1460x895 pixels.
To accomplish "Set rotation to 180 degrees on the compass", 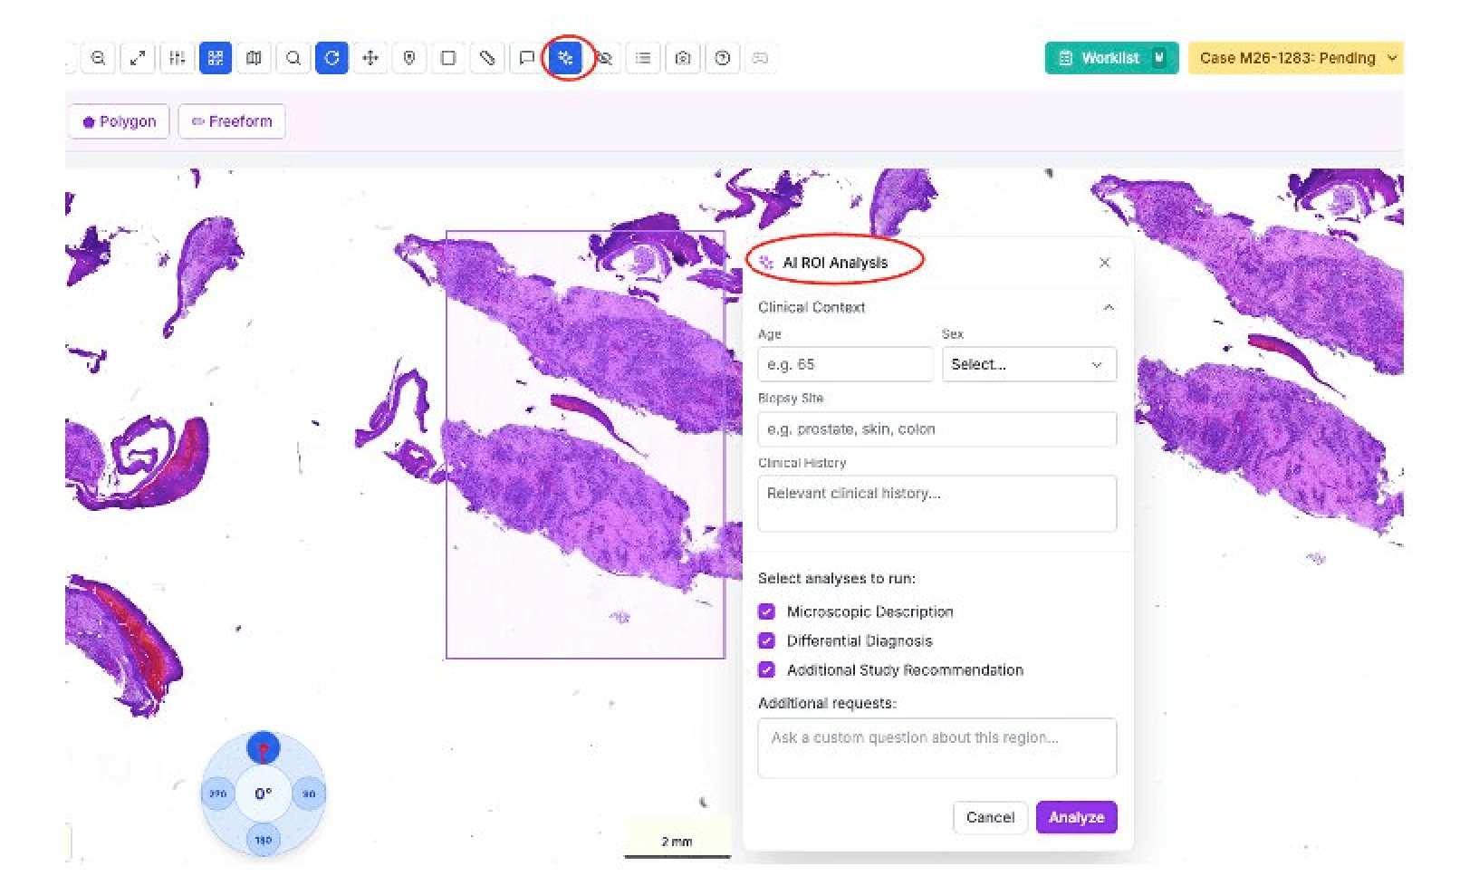I will click(263, 840).
